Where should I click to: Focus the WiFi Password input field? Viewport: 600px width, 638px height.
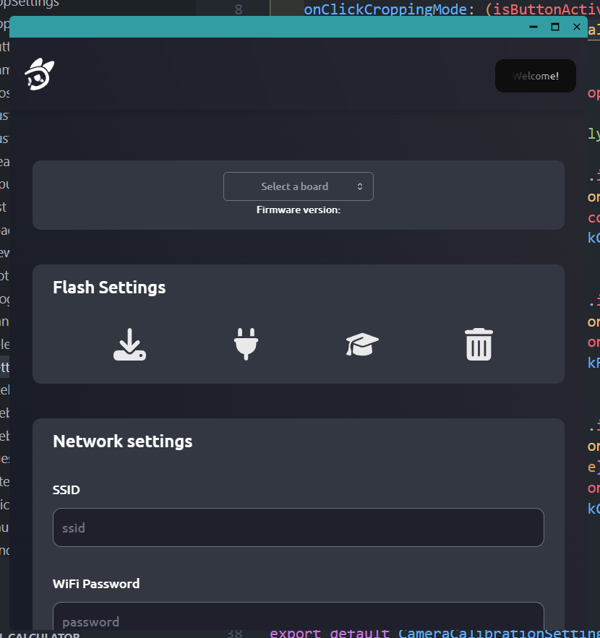click(x=299, y=616)
